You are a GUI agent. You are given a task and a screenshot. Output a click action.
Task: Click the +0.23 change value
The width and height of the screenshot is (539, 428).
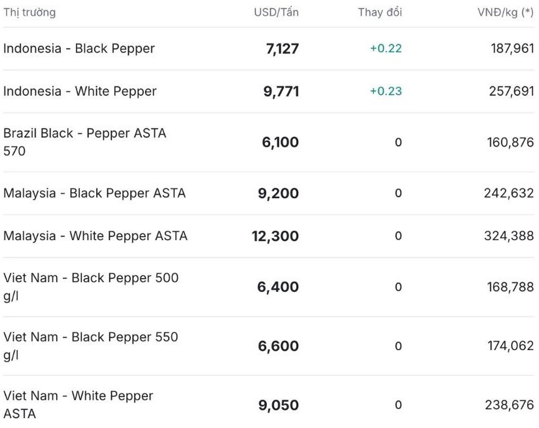tap(386, 91)
